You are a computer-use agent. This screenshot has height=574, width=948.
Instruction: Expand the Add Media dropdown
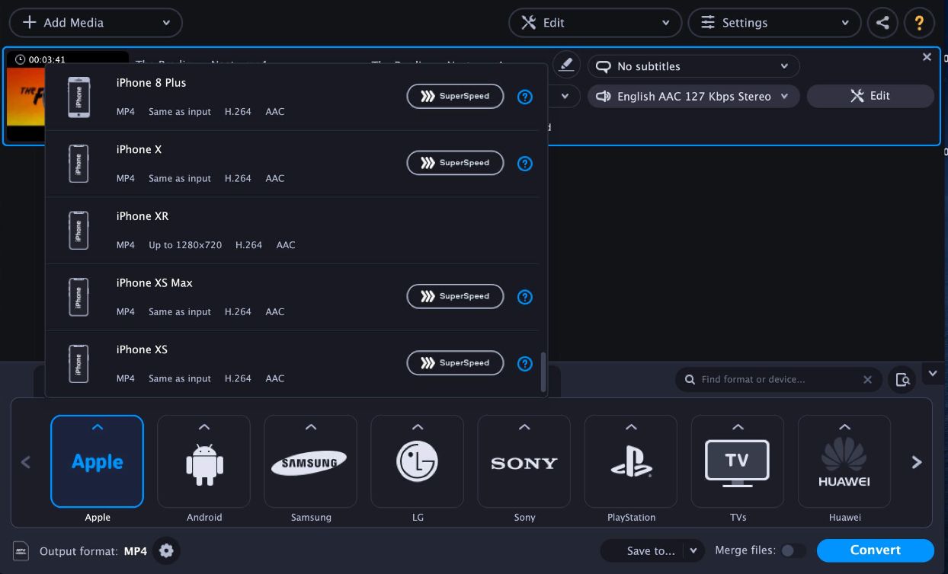166,23
